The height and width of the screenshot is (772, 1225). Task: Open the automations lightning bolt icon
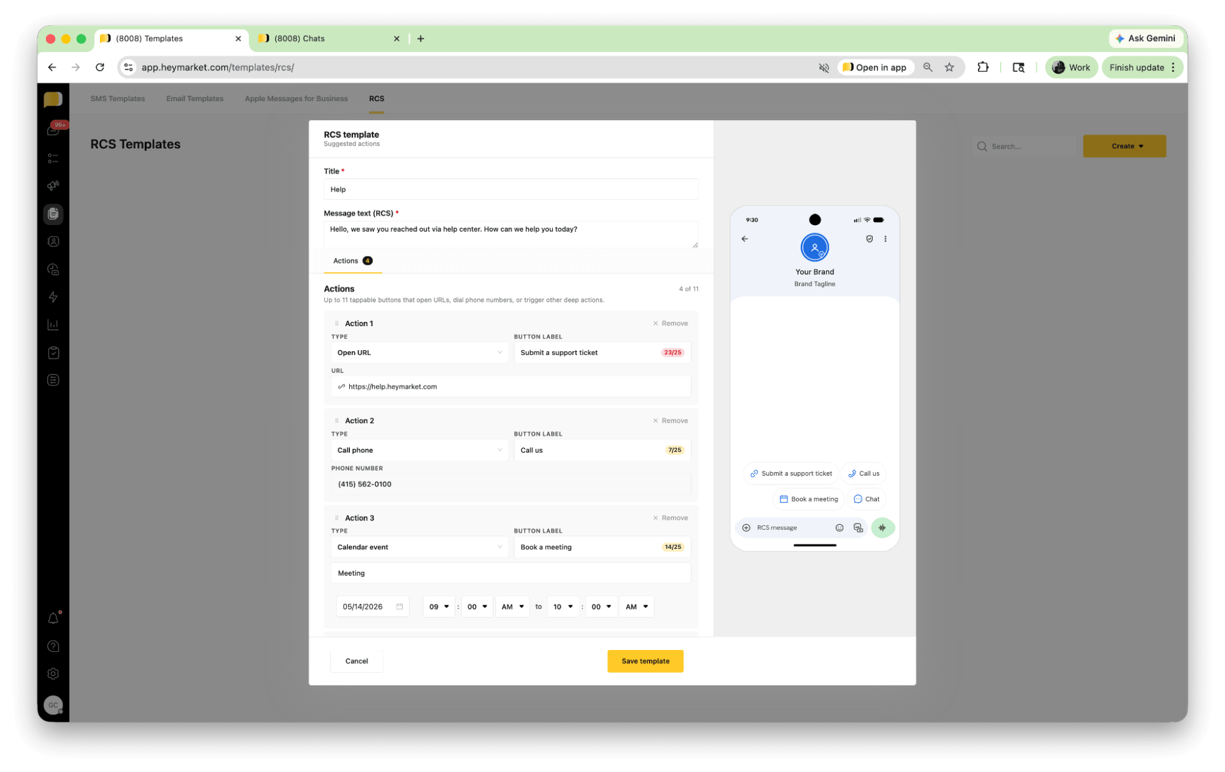click(x=53, y=297)
